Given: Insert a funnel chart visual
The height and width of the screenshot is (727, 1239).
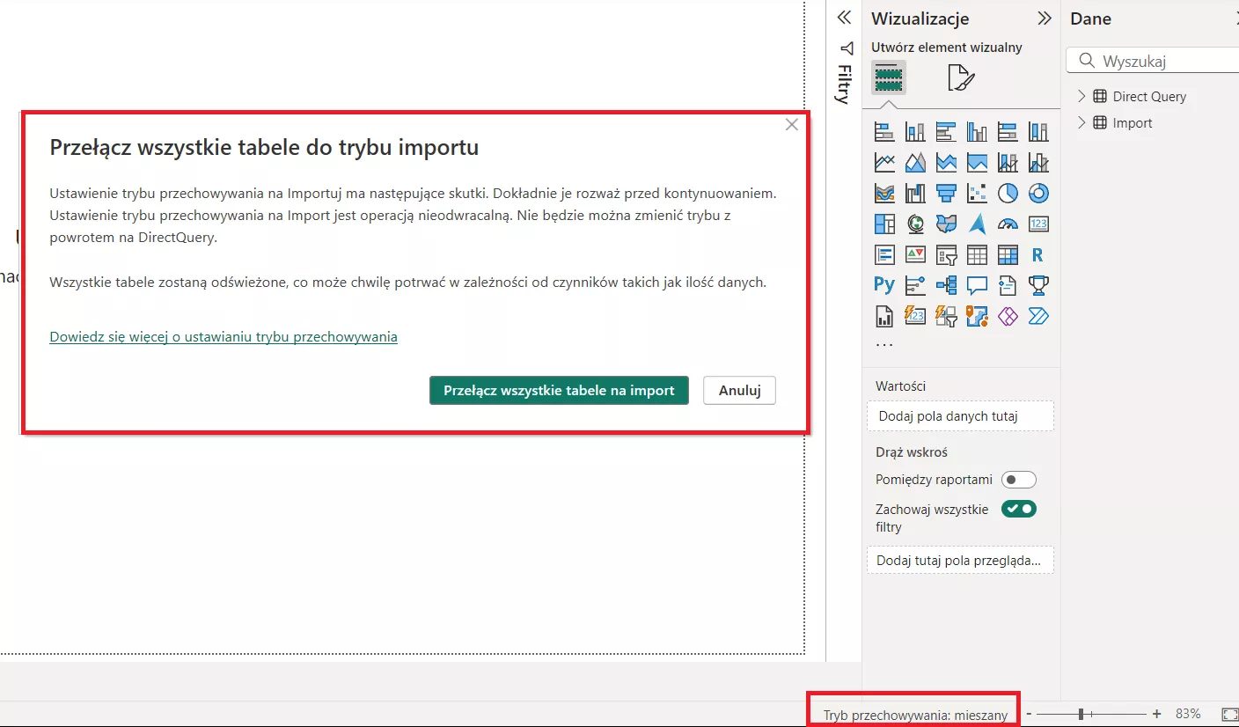Looking at the screenshot, I should pyautogui.click(x=946, y=194).
